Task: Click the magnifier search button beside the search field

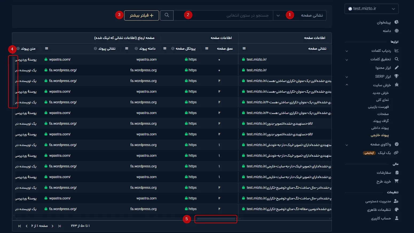Action: (x=167, y=15)
